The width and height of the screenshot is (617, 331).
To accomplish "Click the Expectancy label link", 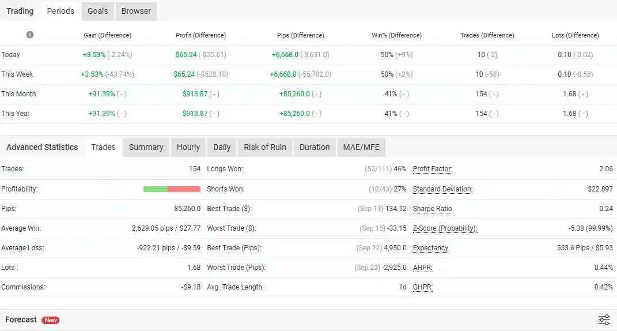I will [x=430, y=248].
